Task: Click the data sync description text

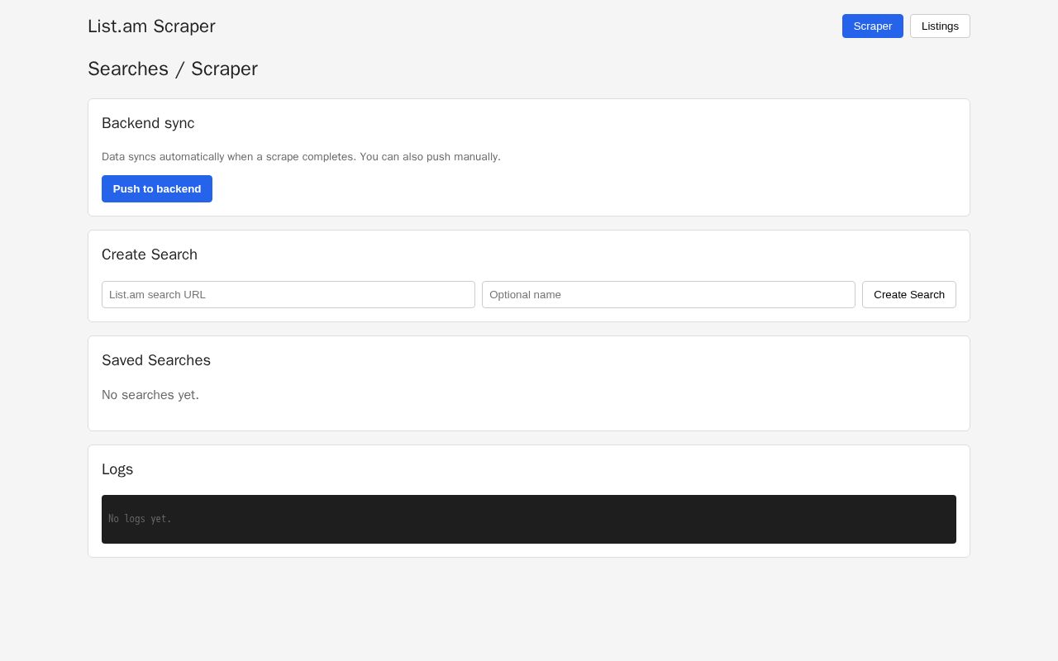Action: pos(301,156)
